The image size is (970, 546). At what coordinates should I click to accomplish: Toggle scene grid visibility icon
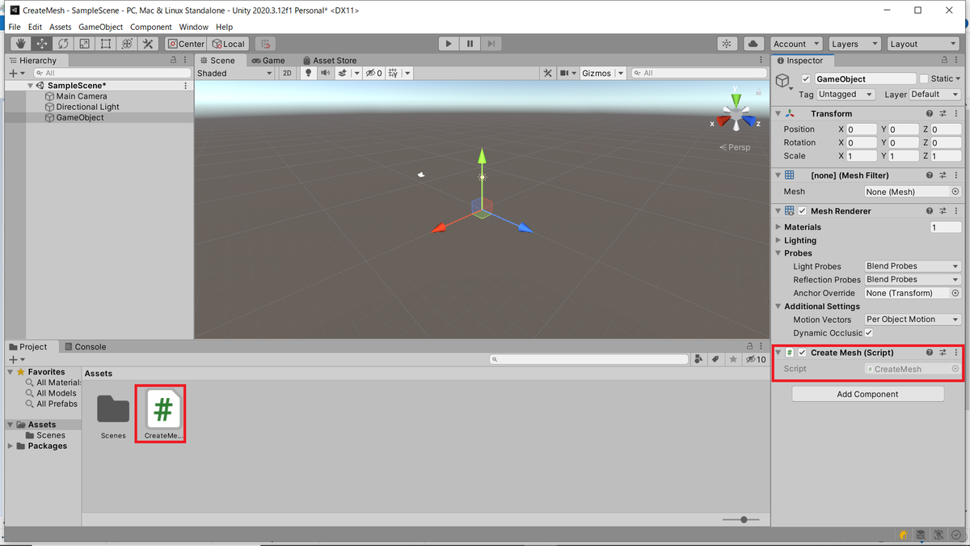point(394,73)
